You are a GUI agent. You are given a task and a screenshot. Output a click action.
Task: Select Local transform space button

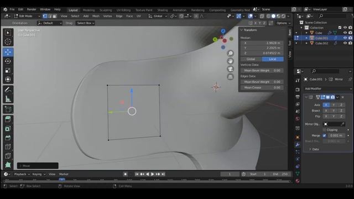tap(273, 59)
